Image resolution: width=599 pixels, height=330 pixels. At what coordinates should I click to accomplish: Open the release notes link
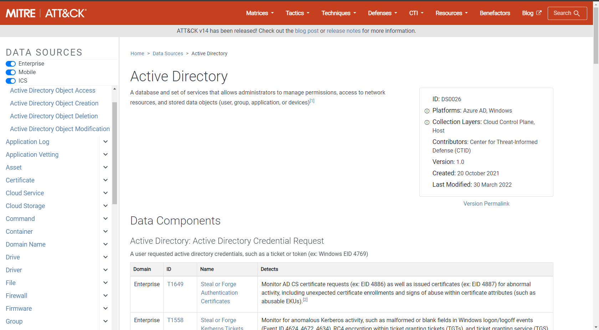pyautogui.click(x=344, y=31)
